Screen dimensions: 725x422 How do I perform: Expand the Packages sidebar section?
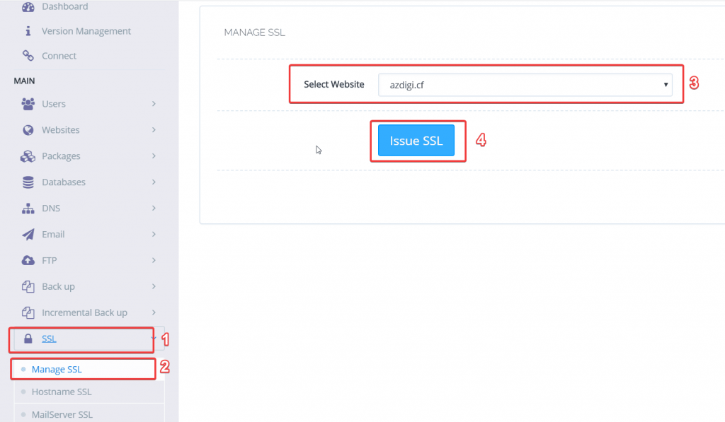(154, 156)
